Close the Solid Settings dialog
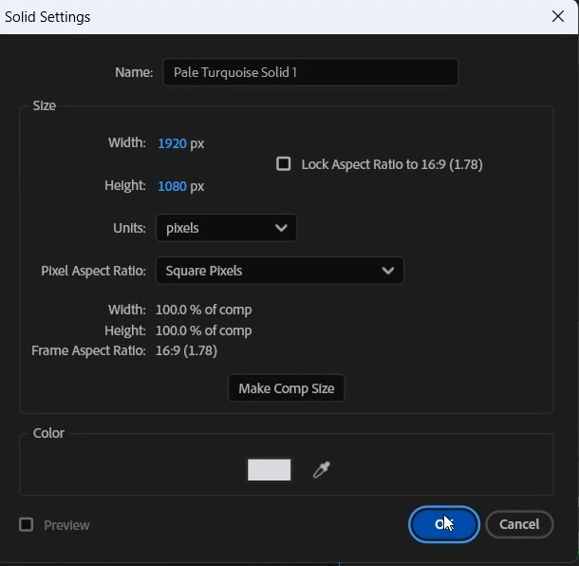The width and height of the screenshot is (579, 566). coord(557,16)
